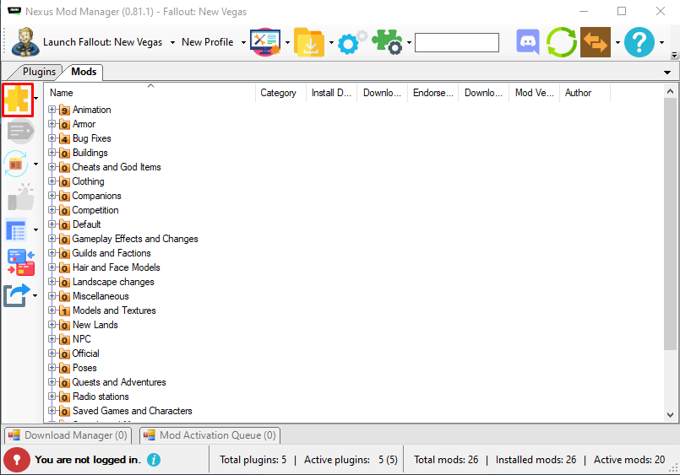The image size is (680, 475).
Task: Click the thumbs-up endorse icon
Action: pyautogui.click(x=21, y=197)
